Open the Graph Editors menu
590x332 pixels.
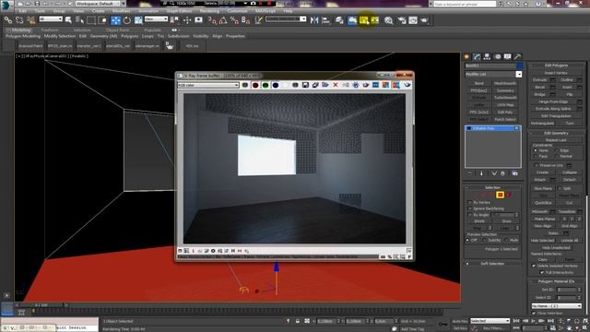179,11
